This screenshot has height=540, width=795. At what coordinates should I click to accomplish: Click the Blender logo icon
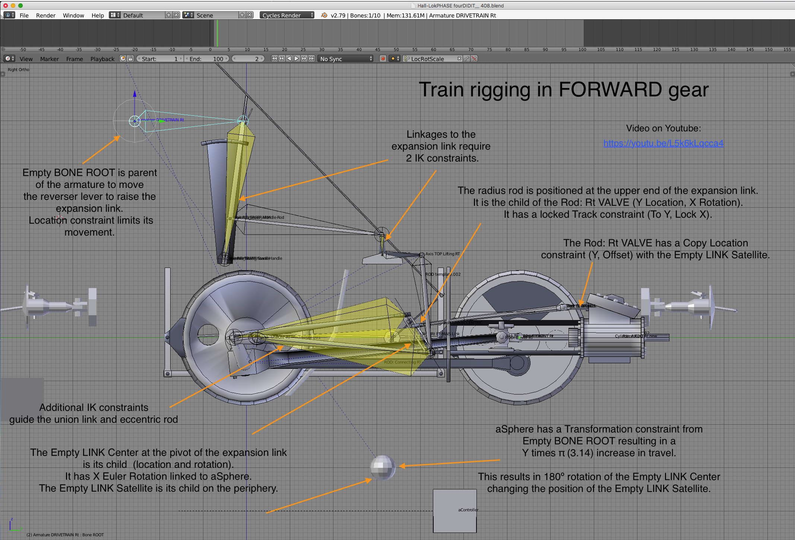point(324,15)
